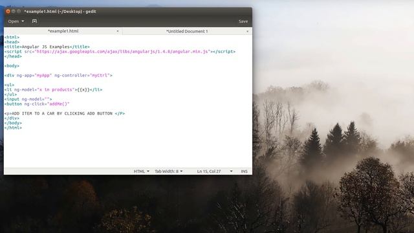414x233 pixels.
Task: Click the ng-controller="myCtrl" attribute
Action: point(82,75)
